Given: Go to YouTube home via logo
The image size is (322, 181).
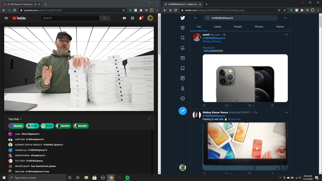Looking at the screenshot, I should click(19, 18).
